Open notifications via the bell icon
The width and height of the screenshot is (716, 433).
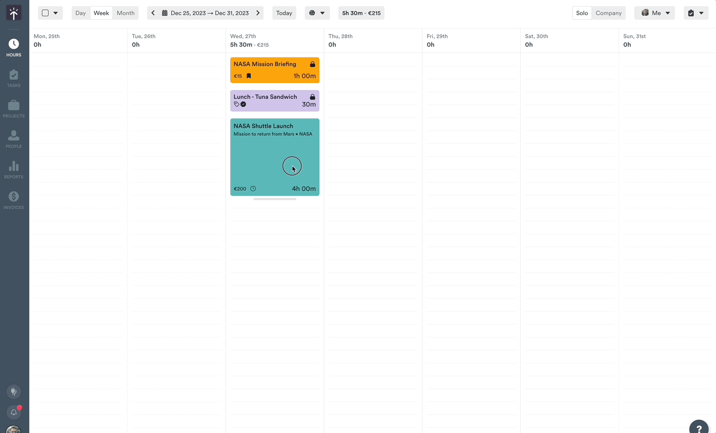tap(14, 412)
